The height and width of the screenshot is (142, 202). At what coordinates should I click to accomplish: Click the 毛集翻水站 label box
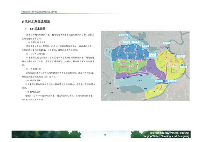click(x=152, y=54)
